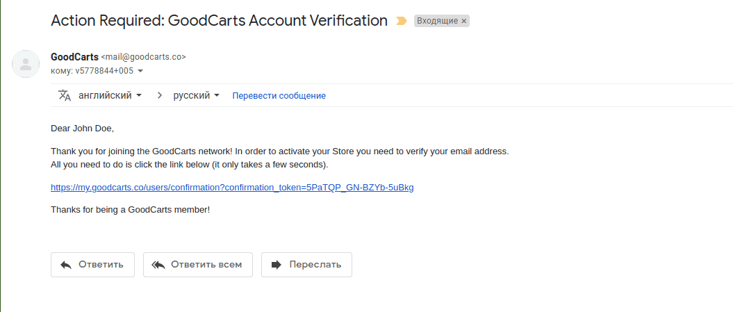The height and width of the screenshot is (312, 733).
Task: Click the Переслать button
Action: coord(306,265)
